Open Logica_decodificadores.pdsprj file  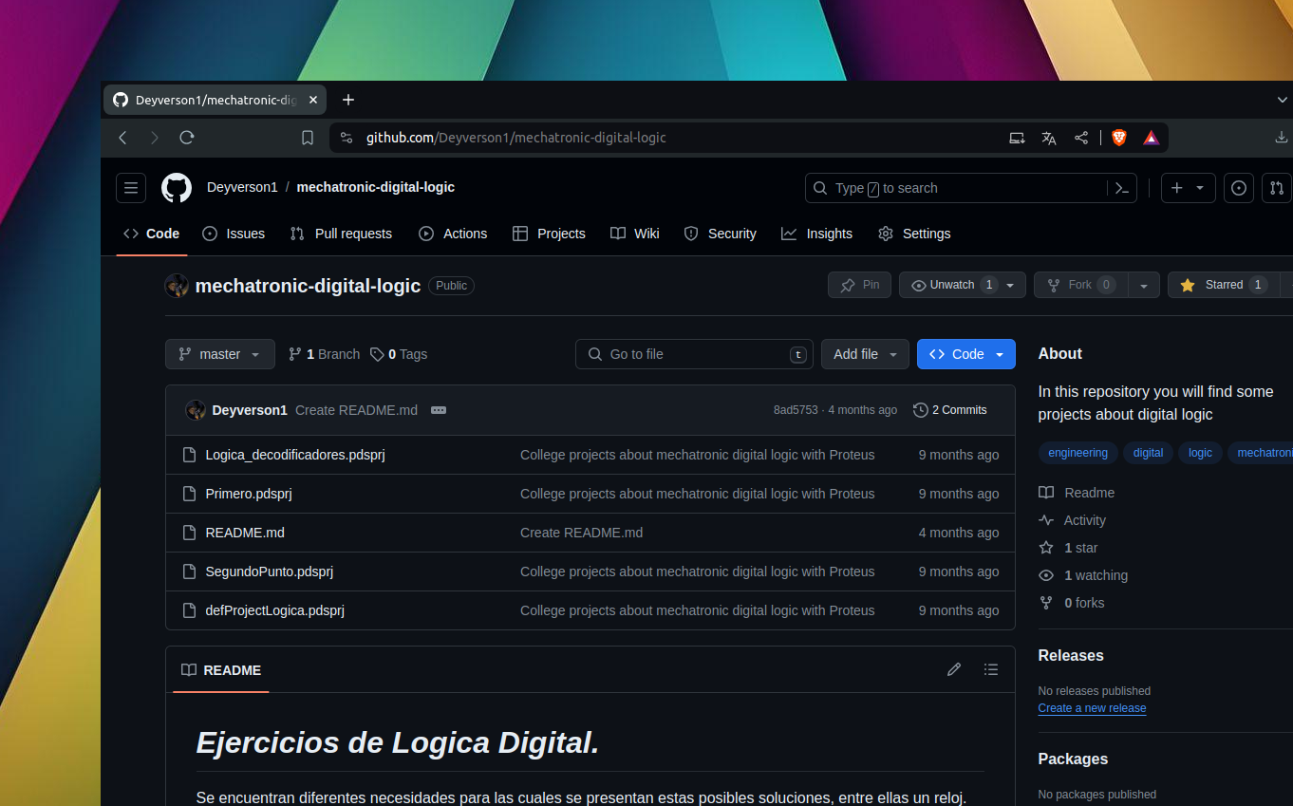pos(295,455)
